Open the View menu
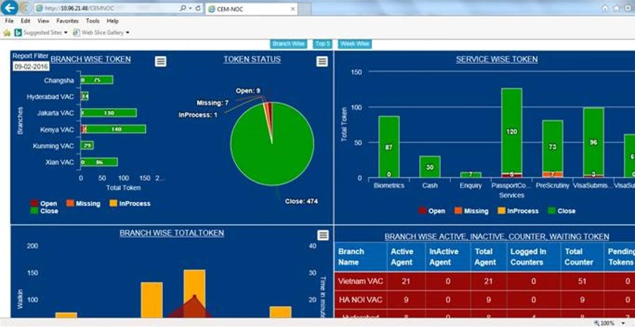Viewport: 635px width, 327px height. [43, 21]
